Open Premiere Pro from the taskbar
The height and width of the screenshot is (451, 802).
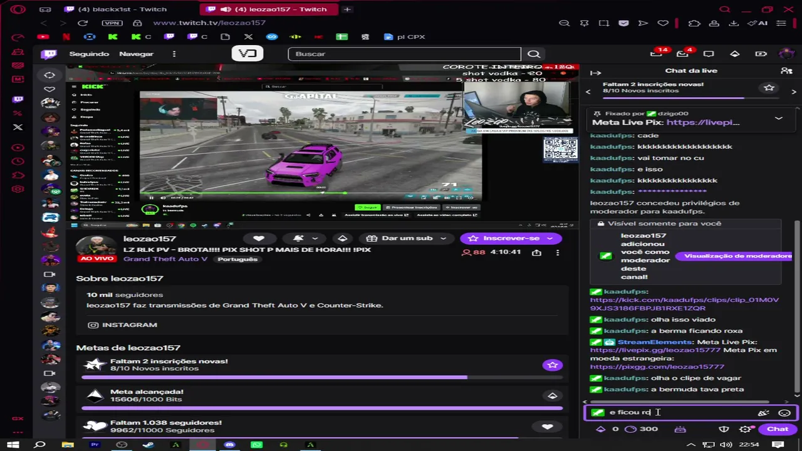(95, 445)
